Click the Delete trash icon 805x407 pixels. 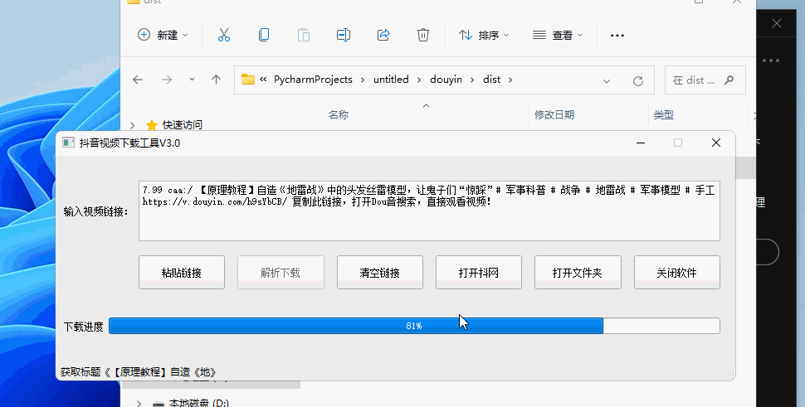point(423,35)
